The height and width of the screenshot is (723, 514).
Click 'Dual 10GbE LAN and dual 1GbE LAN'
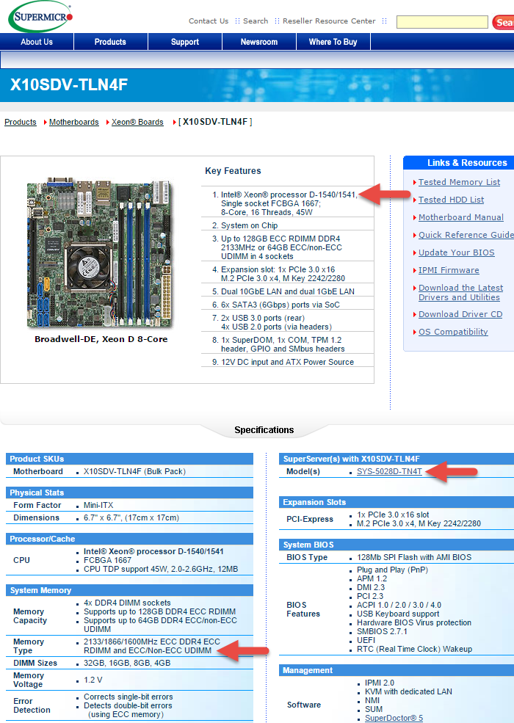(288, 291)
